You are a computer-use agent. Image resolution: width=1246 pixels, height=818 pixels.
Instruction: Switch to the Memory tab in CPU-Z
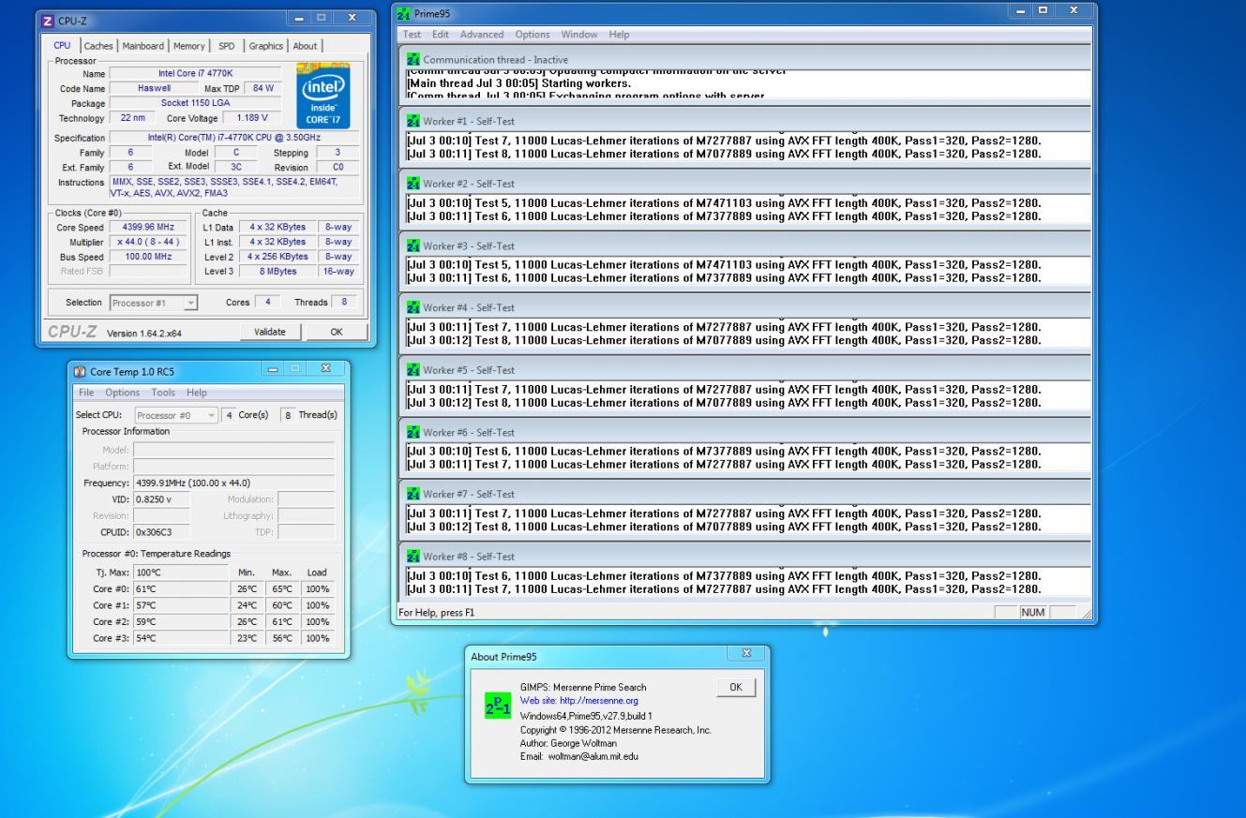coord(188,45)
